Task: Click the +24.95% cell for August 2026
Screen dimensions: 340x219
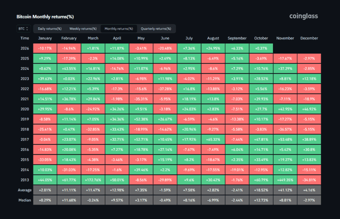Action: coord(213,48)
